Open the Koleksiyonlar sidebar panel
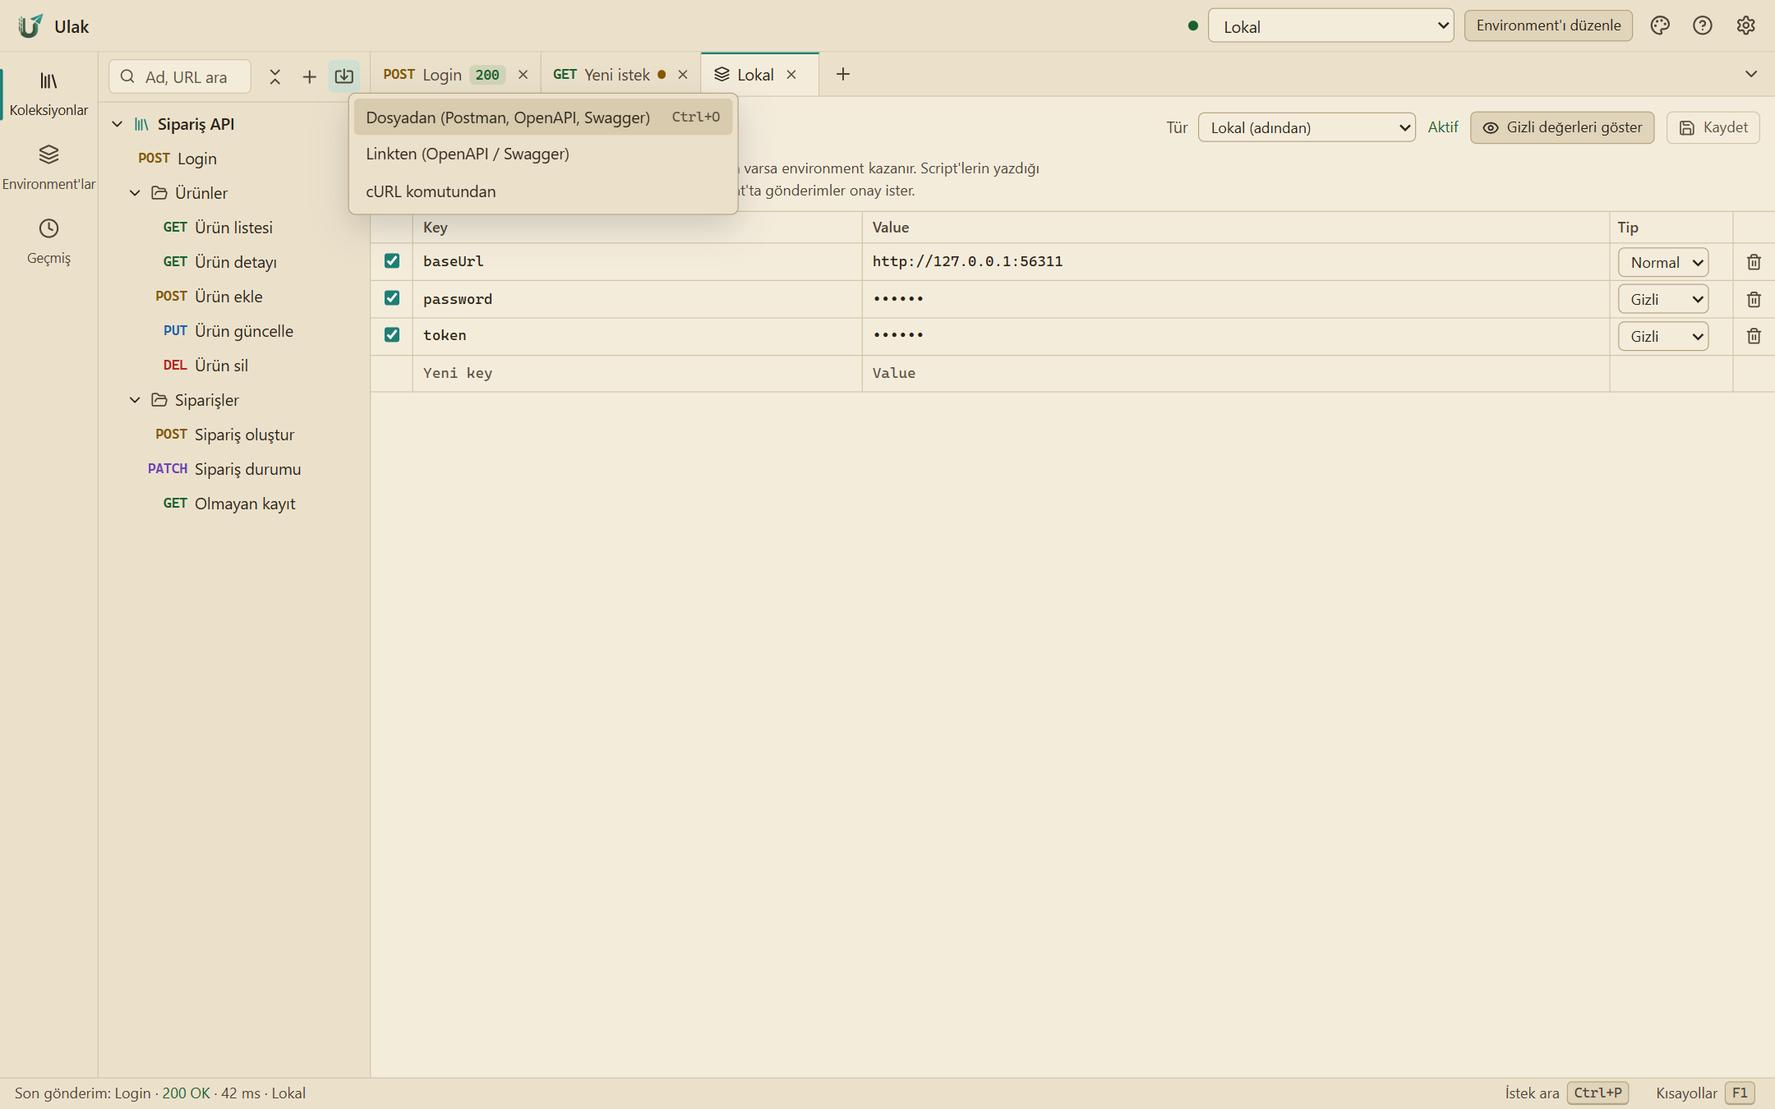The image size is (1775, 1109). click(x=48, y=94)
